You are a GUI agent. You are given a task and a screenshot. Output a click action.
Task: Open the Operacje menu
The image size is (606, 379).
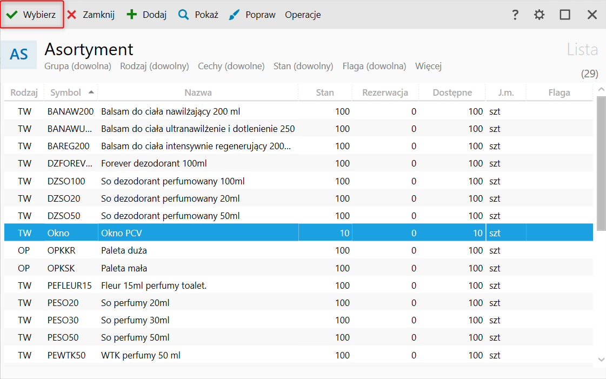(x=303, y=15)
